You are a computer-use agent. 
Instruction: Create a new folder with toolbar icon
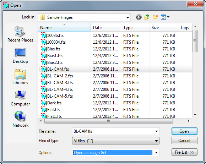tap(155, 17)
